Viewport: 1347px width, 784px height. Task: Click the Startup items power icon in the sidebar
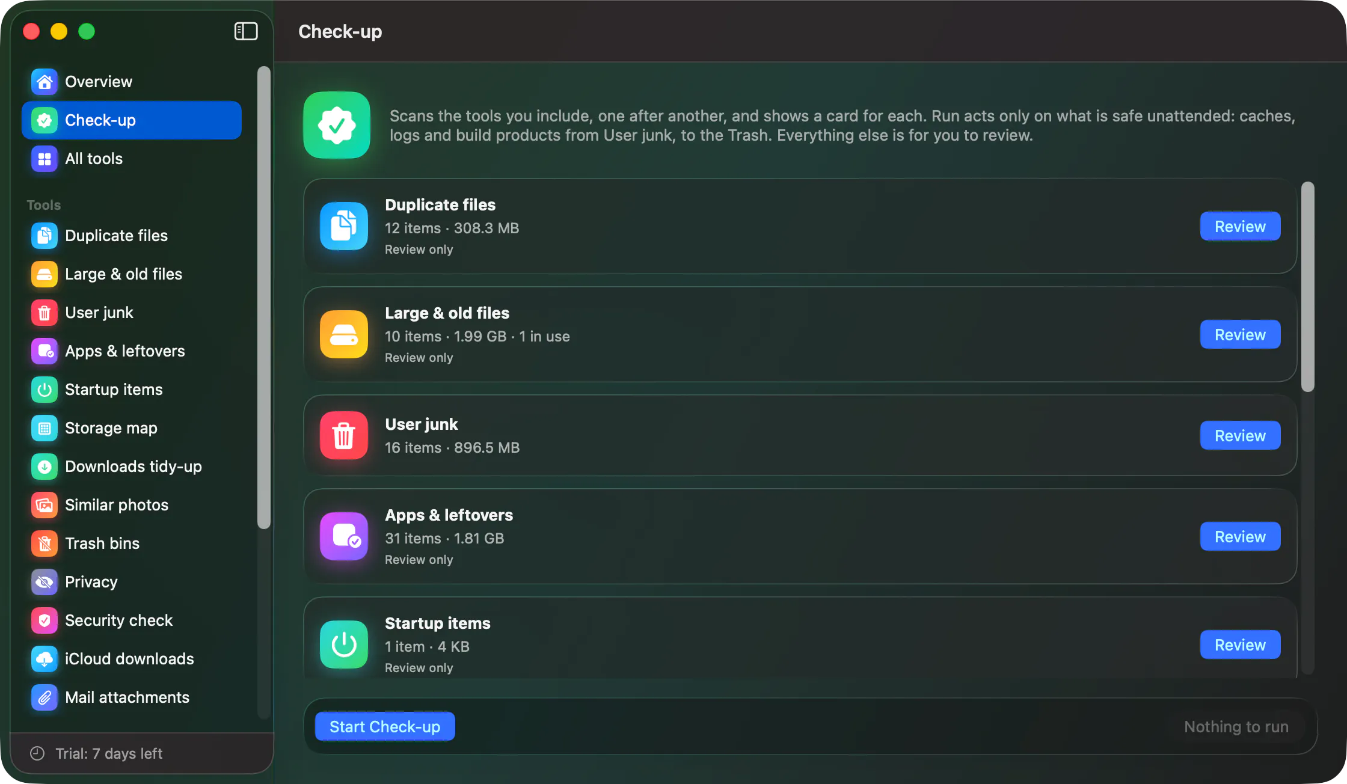tap(44, 390)
